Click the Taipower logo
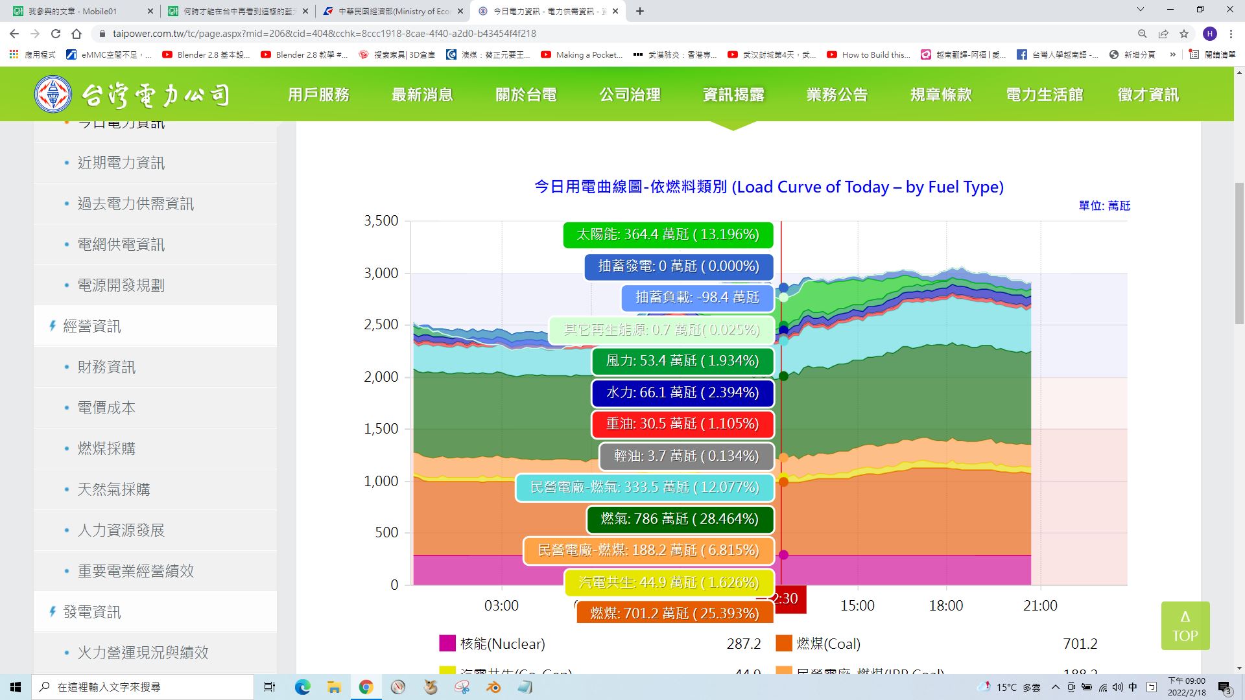 (x=132, y=95)
